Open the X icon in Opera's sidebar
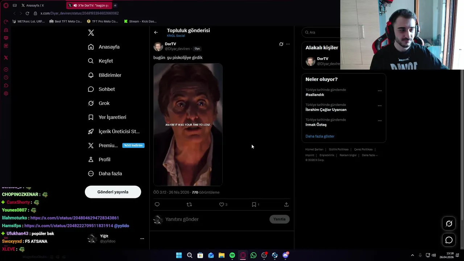 (x=6, y=58)
